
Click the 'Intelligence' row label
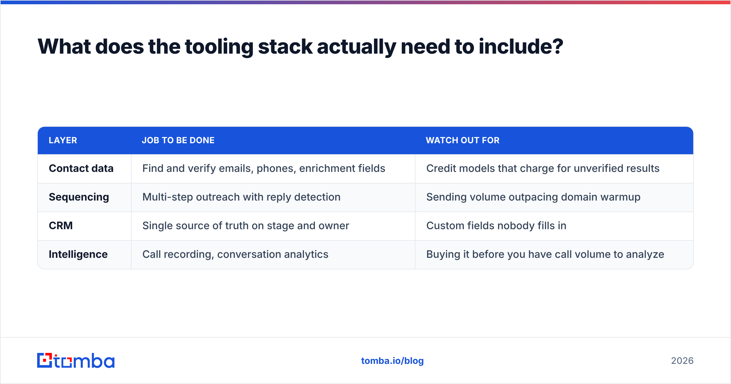tap(78, 254)
